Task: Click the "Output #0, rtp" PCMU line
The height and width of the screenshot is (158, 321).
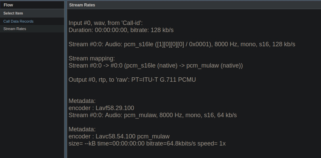Action: 132,80
